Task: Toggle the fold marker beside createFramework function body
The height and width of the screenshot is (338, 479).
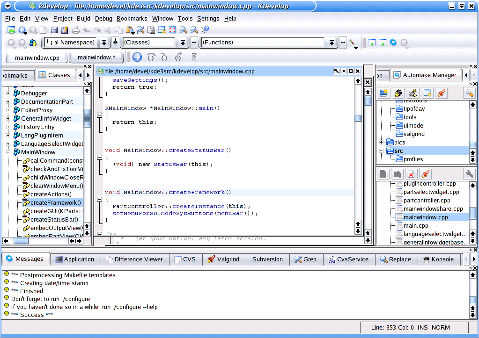Action: [99, 200]
